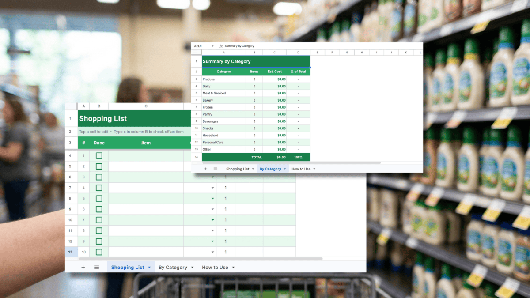Tick the Done checkbox on row 7
Viewport: 530px width, 298px height.
99,219
